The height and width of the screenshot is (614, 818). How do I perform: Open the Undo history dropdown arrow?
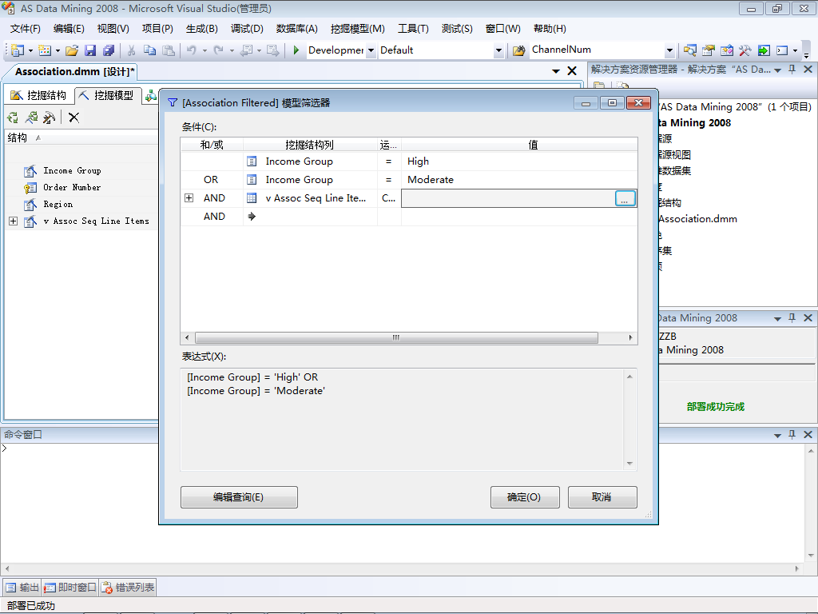(204, 50)
